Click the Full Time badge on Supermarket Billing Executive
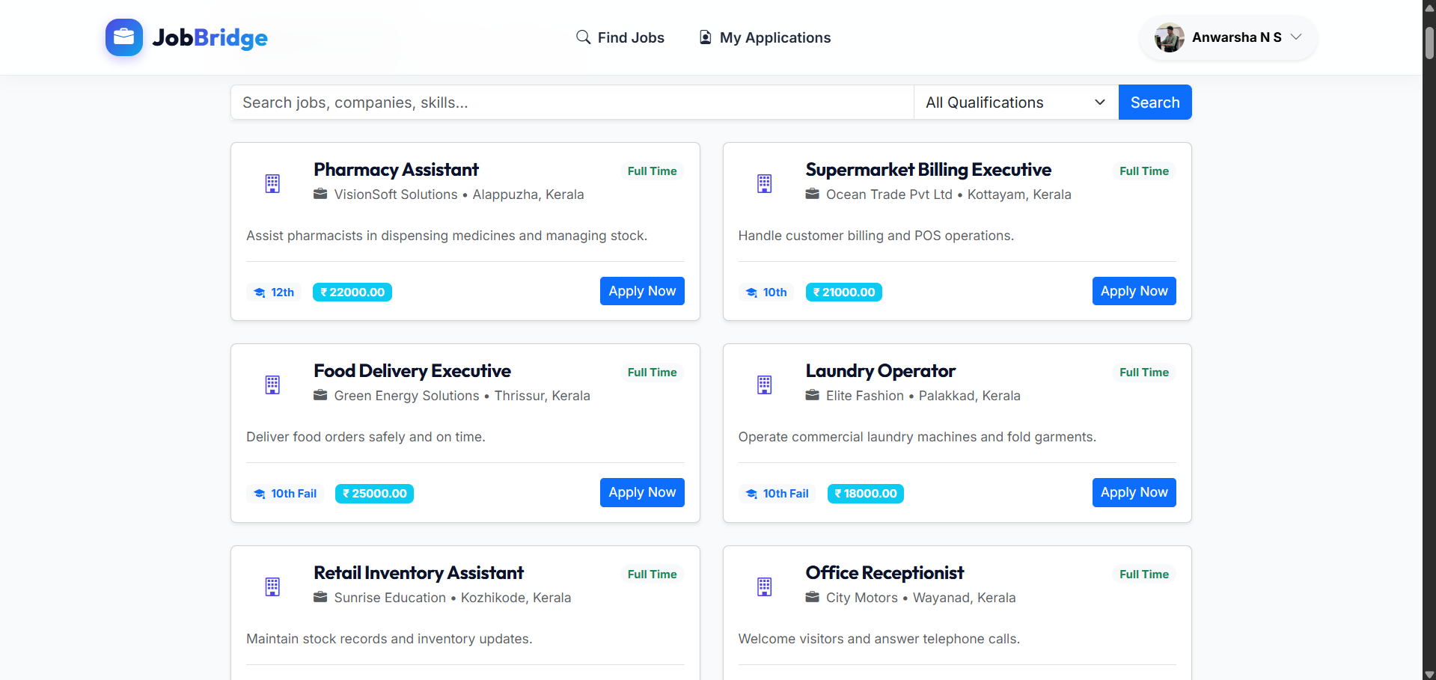Image resolution: width=1436 pixels, height=680 pixels. [1144, 171]
